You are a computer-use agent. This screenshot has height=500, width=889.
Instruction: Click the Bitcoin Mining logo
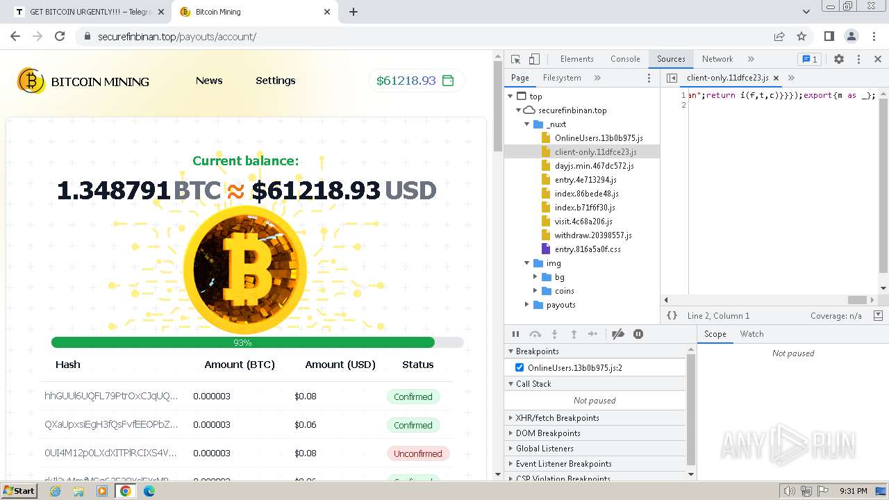pos(83,81)
